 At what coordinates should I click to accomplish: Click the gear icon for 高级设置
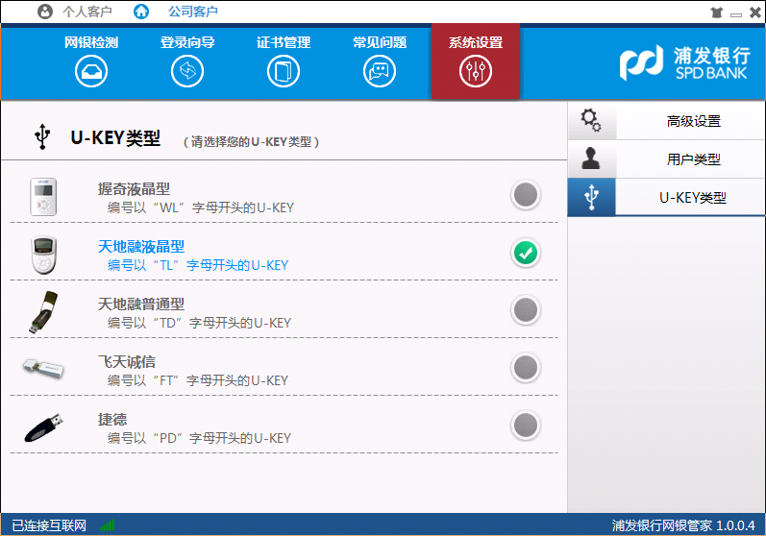(x=591, y=121)
